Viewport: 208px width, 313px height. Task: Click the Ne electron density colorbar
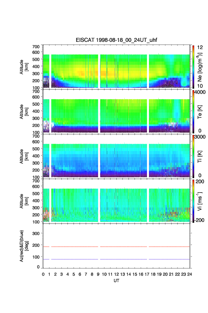click(x=193, y=66)
